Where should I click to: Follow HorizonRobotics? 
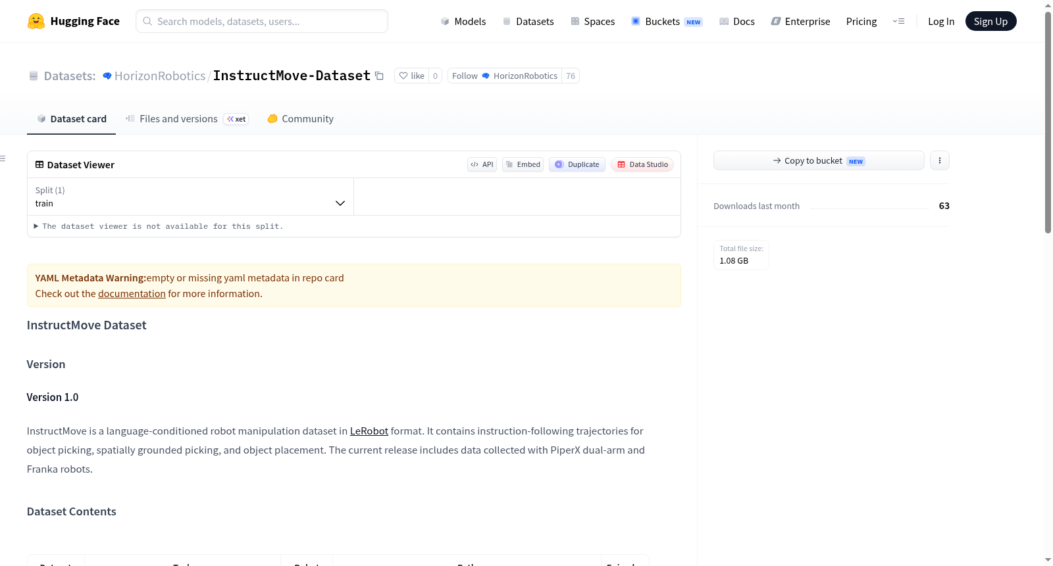tap(504, 76)
